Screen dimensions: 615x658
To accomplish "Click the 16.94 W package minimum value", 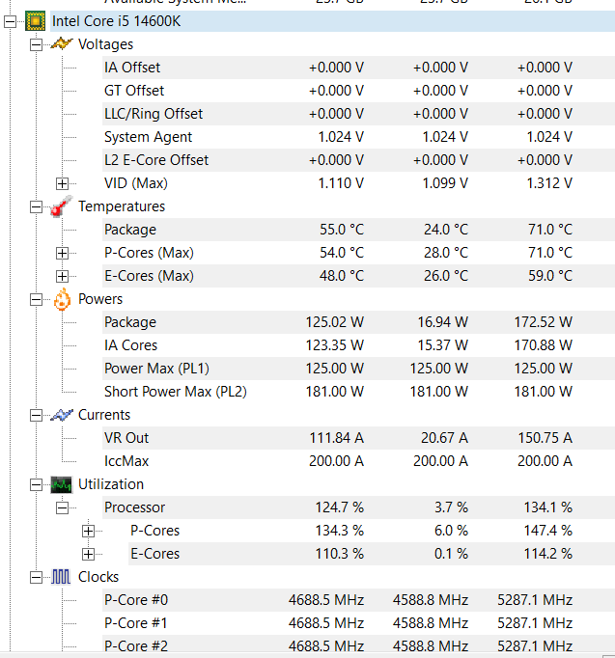I will click(442, 322).
